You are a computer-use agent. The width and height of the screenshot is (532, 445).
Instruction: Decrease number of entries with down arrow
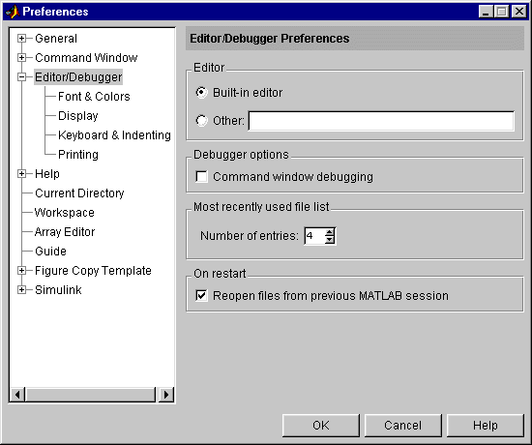coord(330,240)
